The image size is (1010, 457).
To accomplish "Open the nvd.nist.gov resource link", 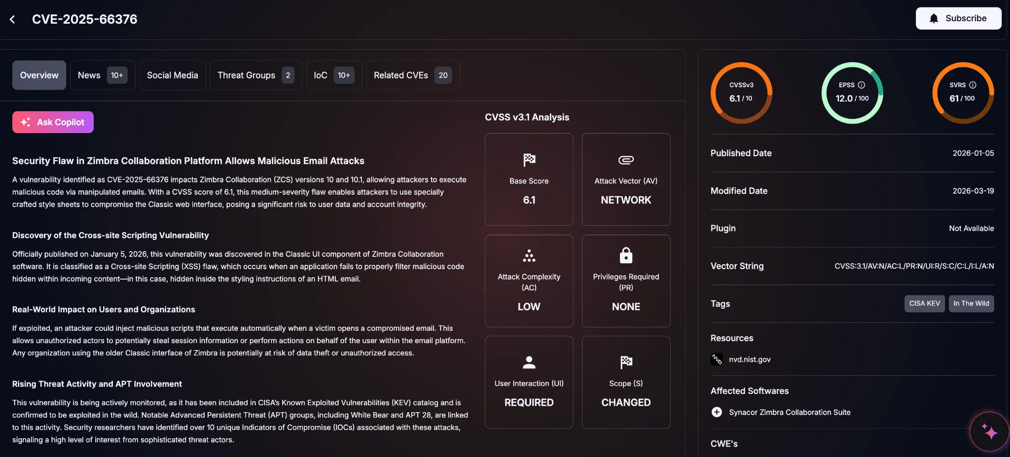I will [x=750, y=359].
